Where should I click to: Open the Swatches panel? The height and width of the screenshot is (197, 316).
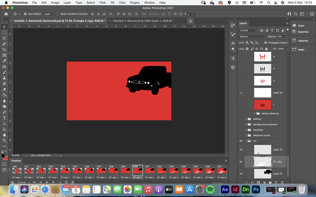click(x=303, y=32)
